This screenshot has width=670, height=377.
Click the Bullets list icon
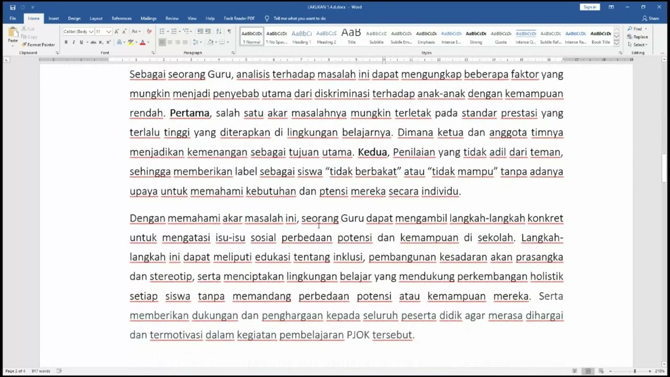(162, 31)
